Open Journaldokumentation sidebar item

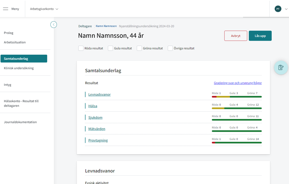[x=20, y=122]
